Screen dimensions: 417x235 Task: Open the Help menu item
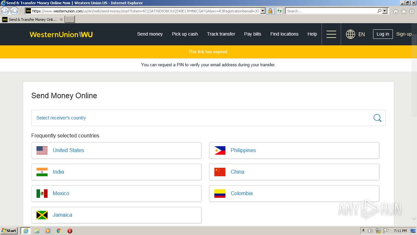[x=312, y=34]
